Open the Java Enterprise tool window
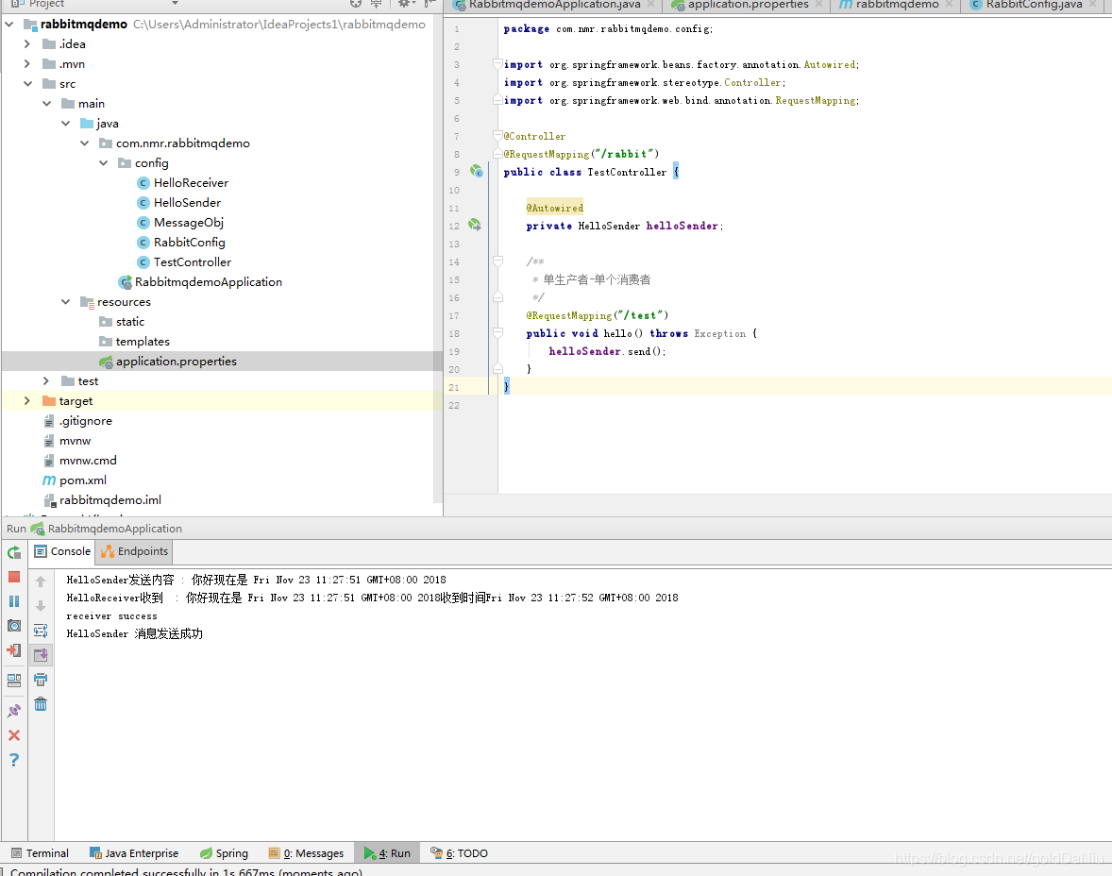Viewport: 1112px width, 876px height. pos(134,853)
